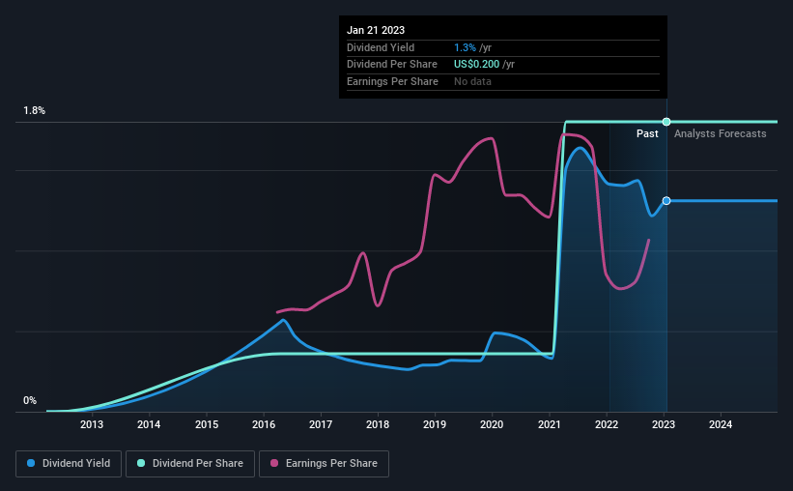Click the blue dividend yield marker at 2023

[666, 201]
